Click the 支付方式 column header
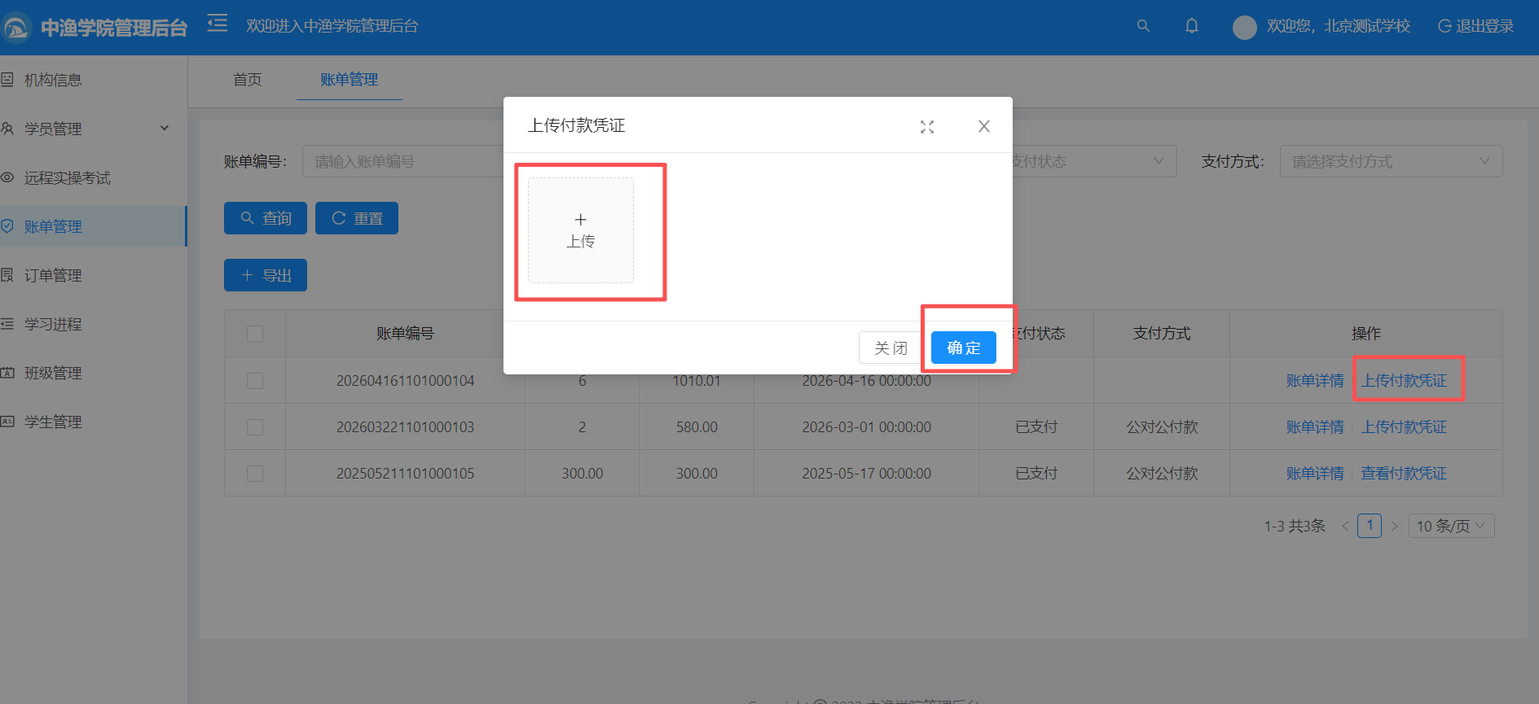Screen dimensions: 1539x704 pos(1162,334)
